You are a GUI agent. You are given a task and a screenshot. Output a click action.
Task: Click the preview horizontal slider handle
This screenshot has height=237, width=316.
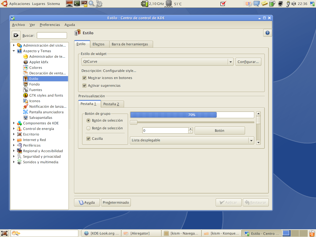(134, 122)
